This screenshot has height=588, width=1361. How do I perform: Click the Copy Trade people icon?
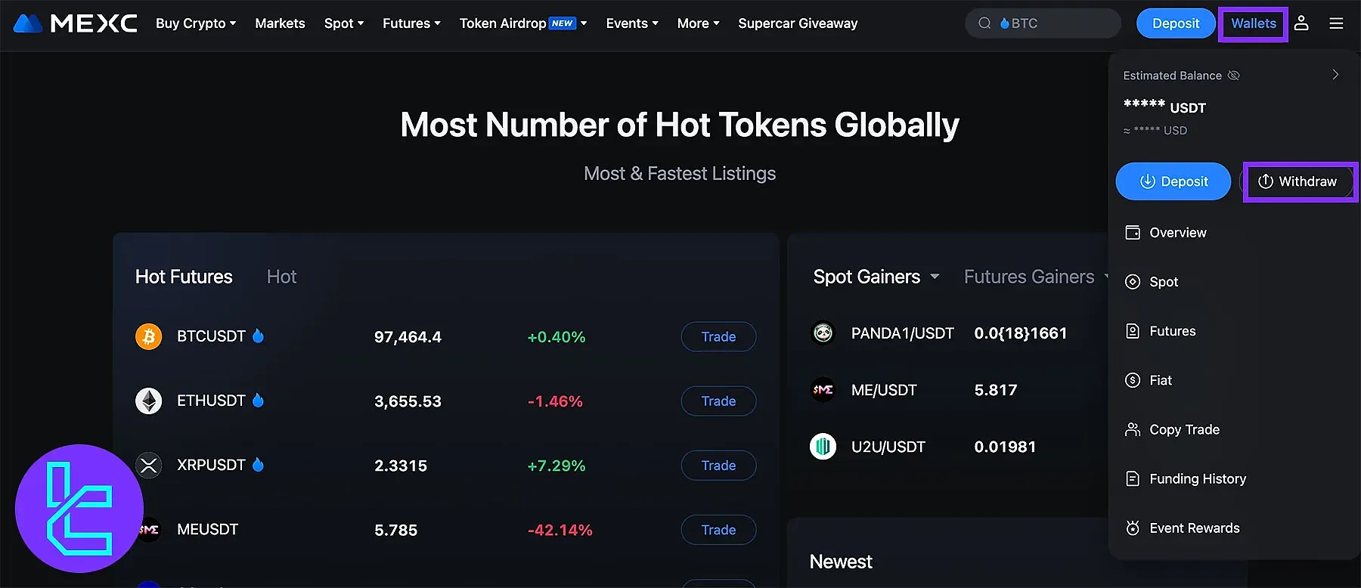tap(1133, 430)
